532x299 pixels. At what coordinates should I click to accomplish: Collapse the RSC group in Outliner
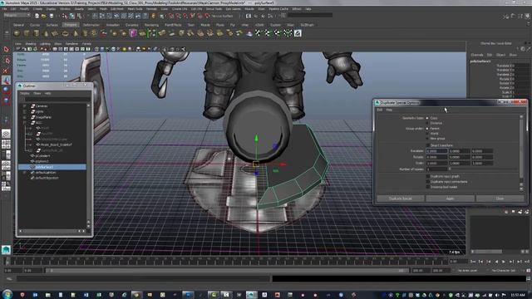click(x=24, y=123)
